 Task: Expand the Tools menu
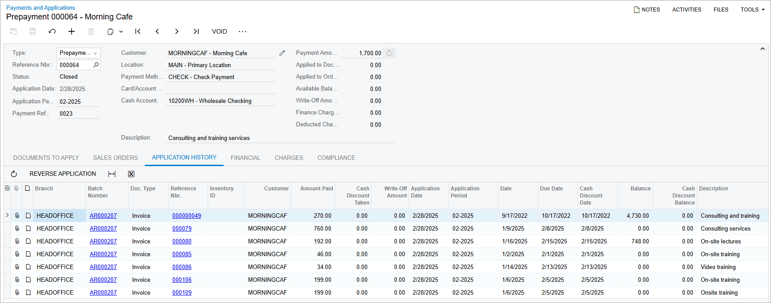[752, 9]
